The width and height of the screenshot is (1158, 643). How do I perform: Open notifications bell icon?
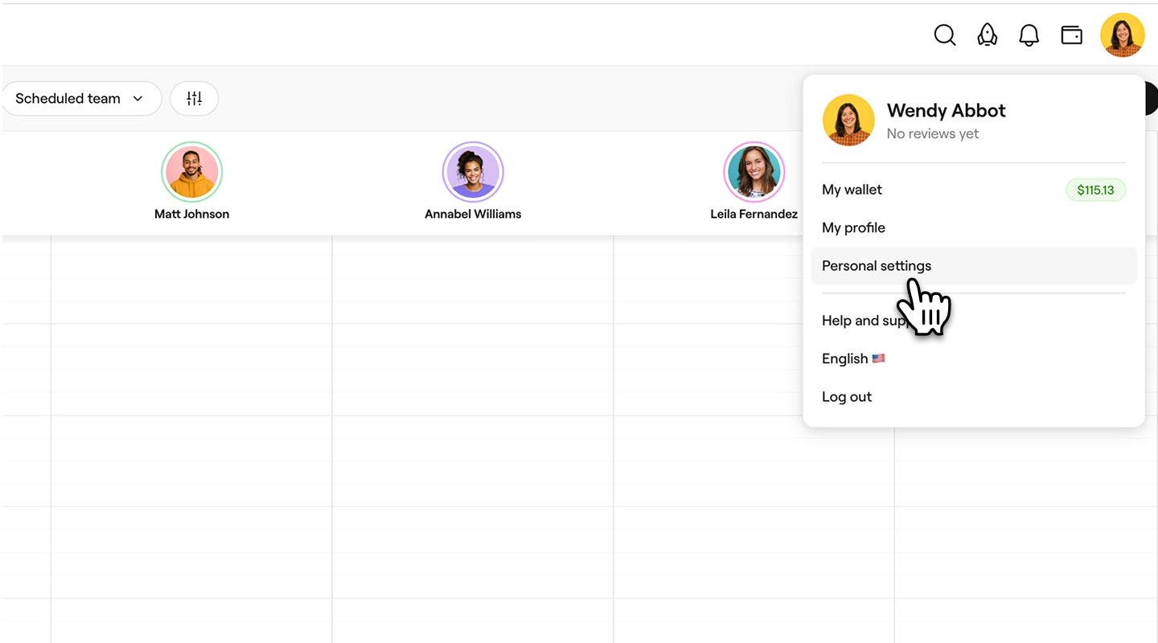click(x=1029, y=35)
